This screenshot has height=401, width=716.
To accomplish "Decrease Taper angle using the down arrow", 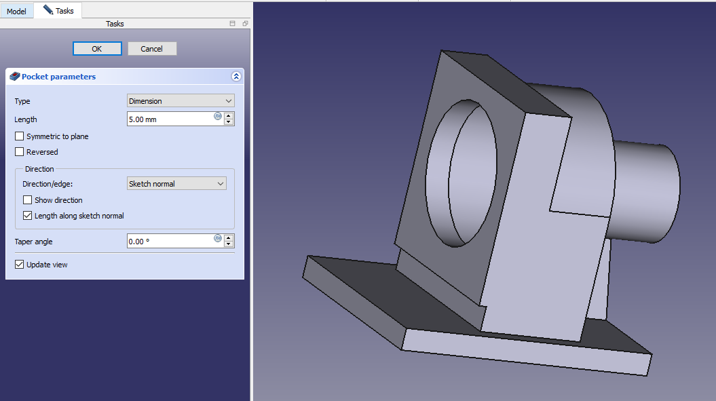I will click(x=229, y=244).
